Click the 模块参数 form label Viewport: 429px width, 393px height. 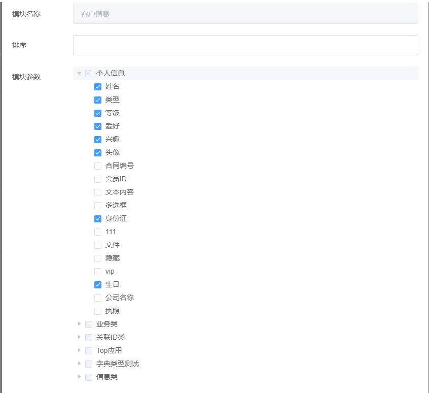26,77
